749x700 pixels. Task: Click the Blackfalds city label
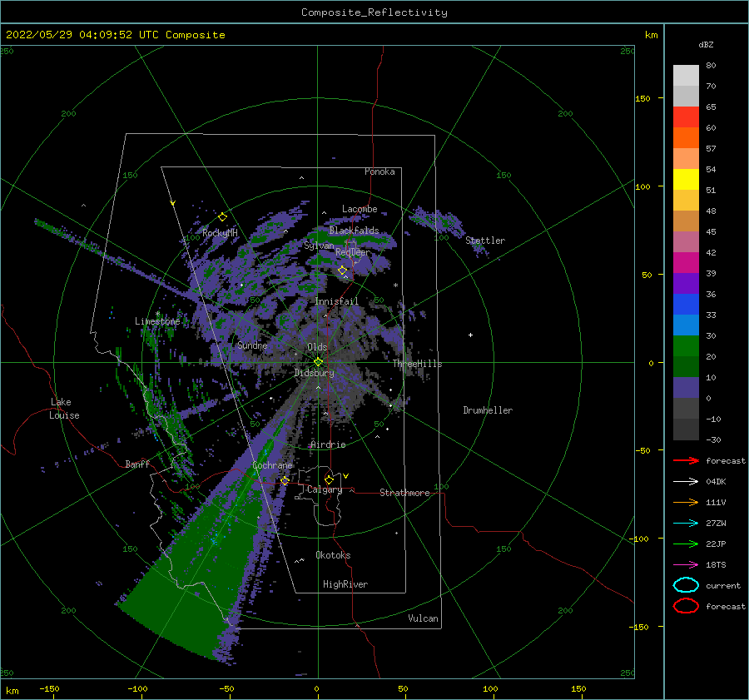[354, 231]
